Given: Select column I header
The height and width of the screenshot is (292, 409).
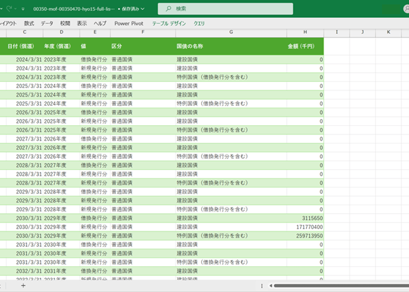Looking at the screenshot, I should coord(337,32).
